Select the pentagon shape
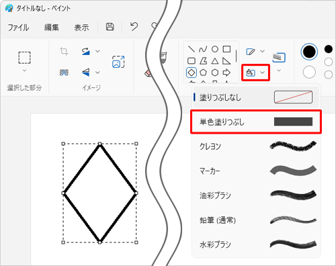Image resolution: width=336 pixels, height=266 pixels. tap(203, 73)
